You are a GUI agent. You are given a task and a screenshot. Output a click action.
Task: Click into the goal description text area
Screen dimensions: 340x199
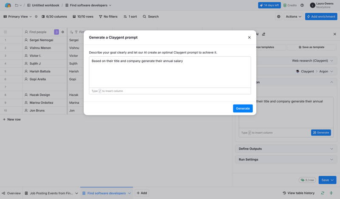[x=170, y=72]
